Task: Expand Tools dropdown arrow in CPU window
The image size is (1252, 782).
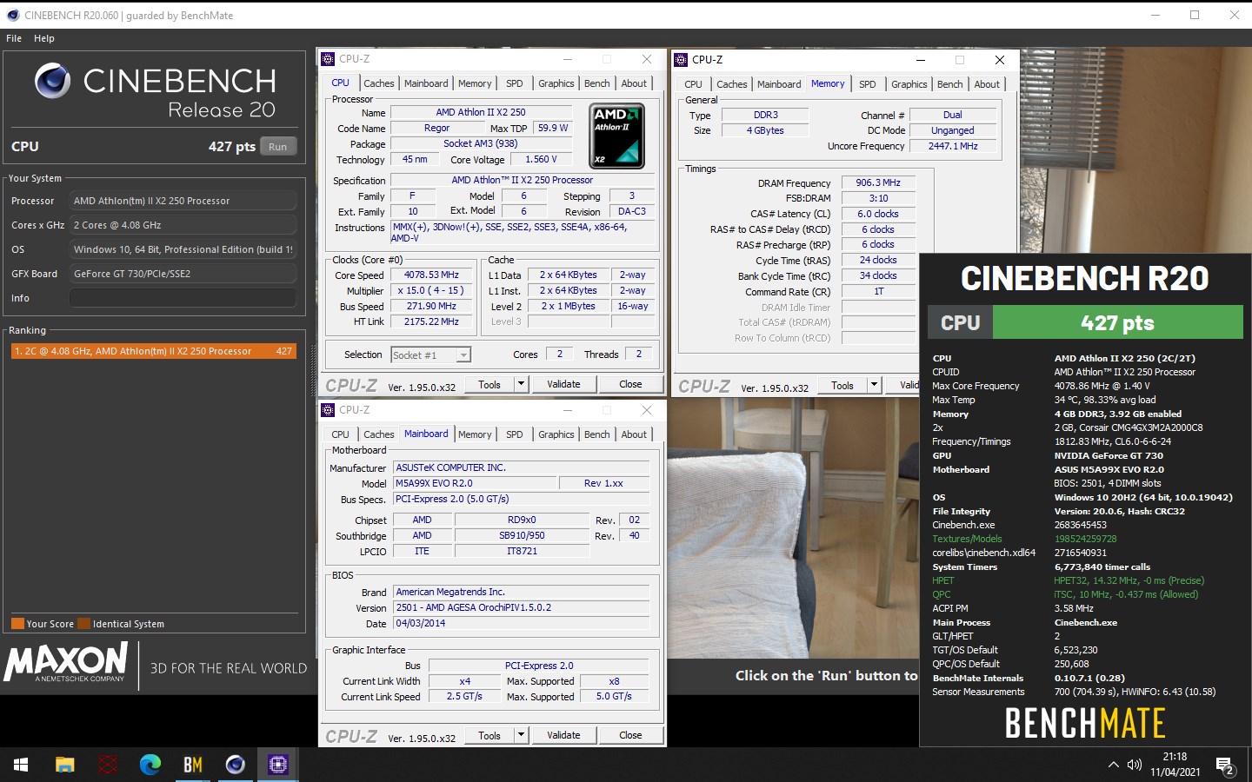Action: 522,384
